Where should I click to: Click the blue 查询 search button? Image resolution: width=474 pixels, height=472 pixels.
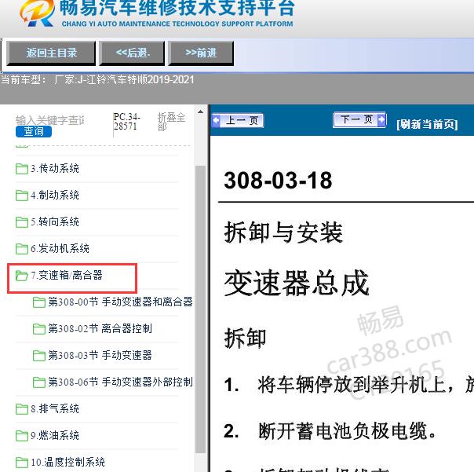(x=34, y=132)
